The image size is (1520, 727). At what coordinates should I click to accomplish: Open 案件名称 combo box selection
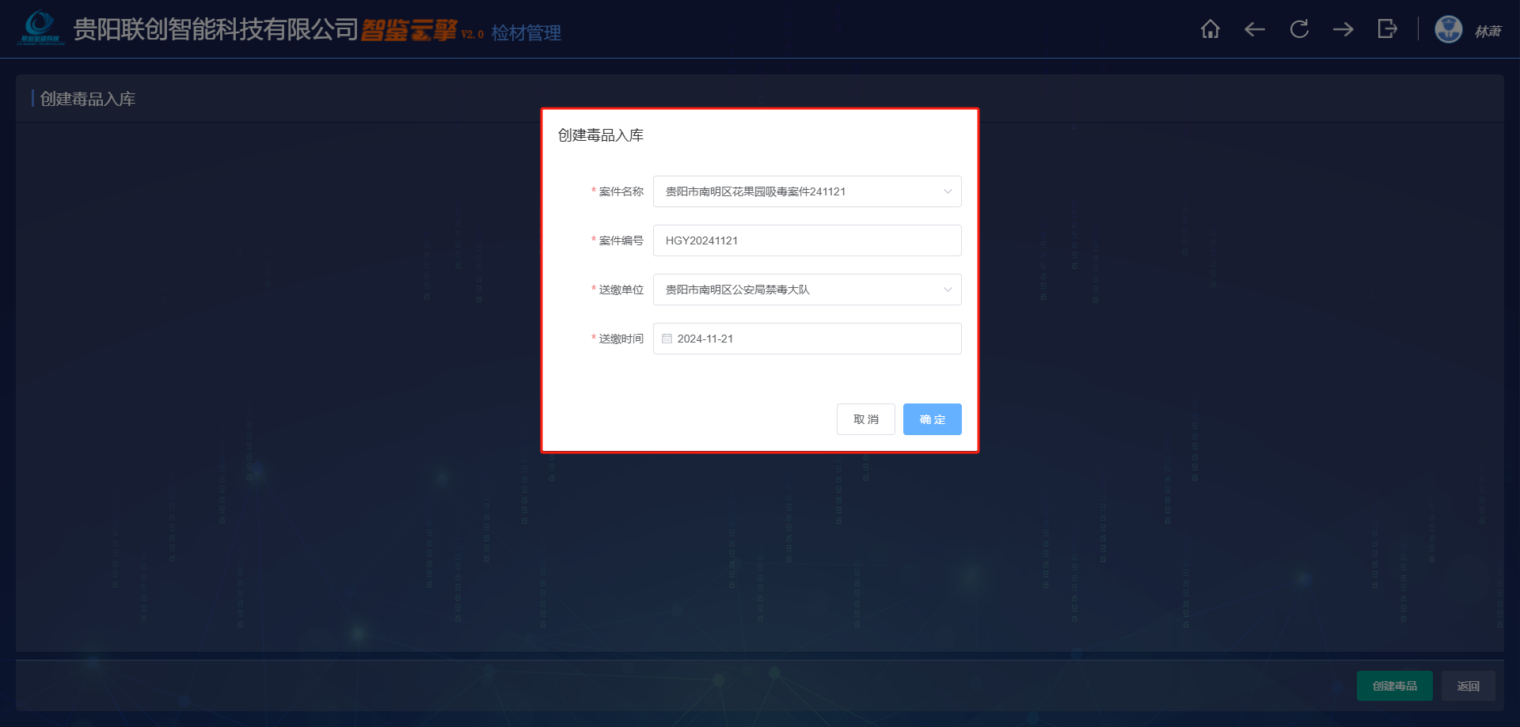[807, 191]
